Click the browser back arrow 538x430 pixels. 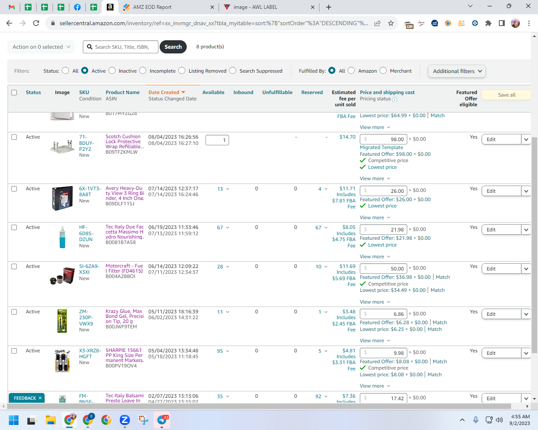click(x=9, y=23)
